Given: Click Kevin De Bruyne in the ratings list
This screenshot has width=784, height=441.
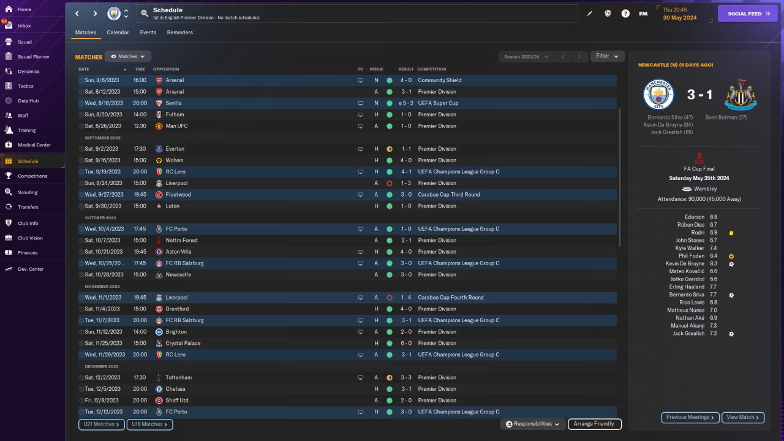Looking at the screenshot, I should tap(685, 263).
